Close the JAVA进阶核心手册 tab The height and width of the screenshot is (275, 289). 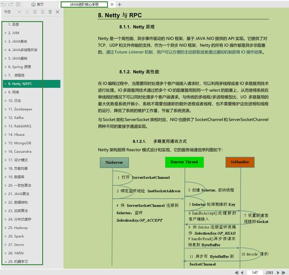(x=112, y=5)
